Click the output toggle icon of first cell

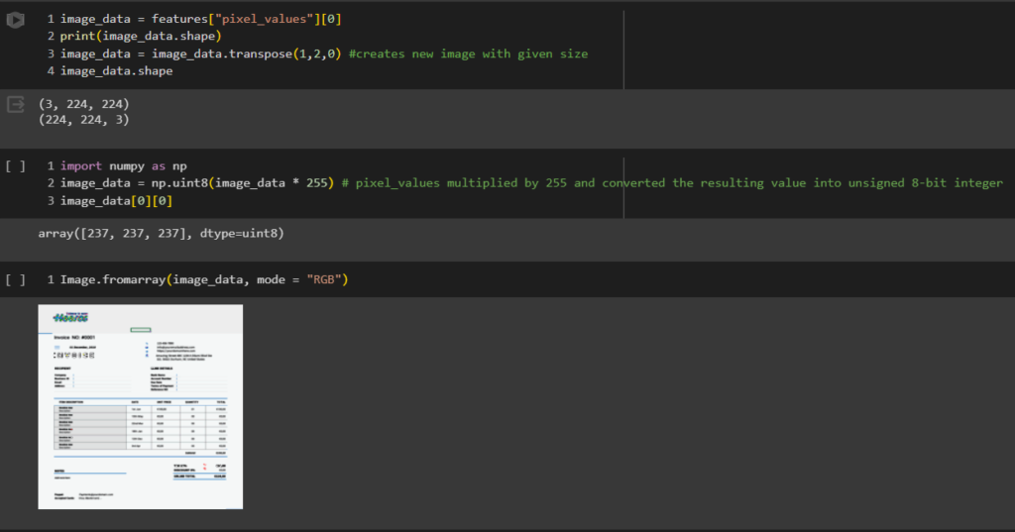point(16,104)
